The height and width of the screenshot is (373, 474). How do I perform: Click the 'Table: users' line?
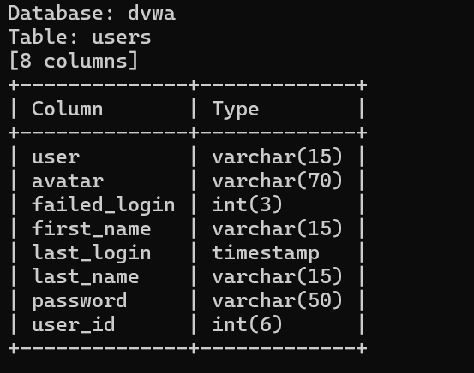click(x=80, y=38)
